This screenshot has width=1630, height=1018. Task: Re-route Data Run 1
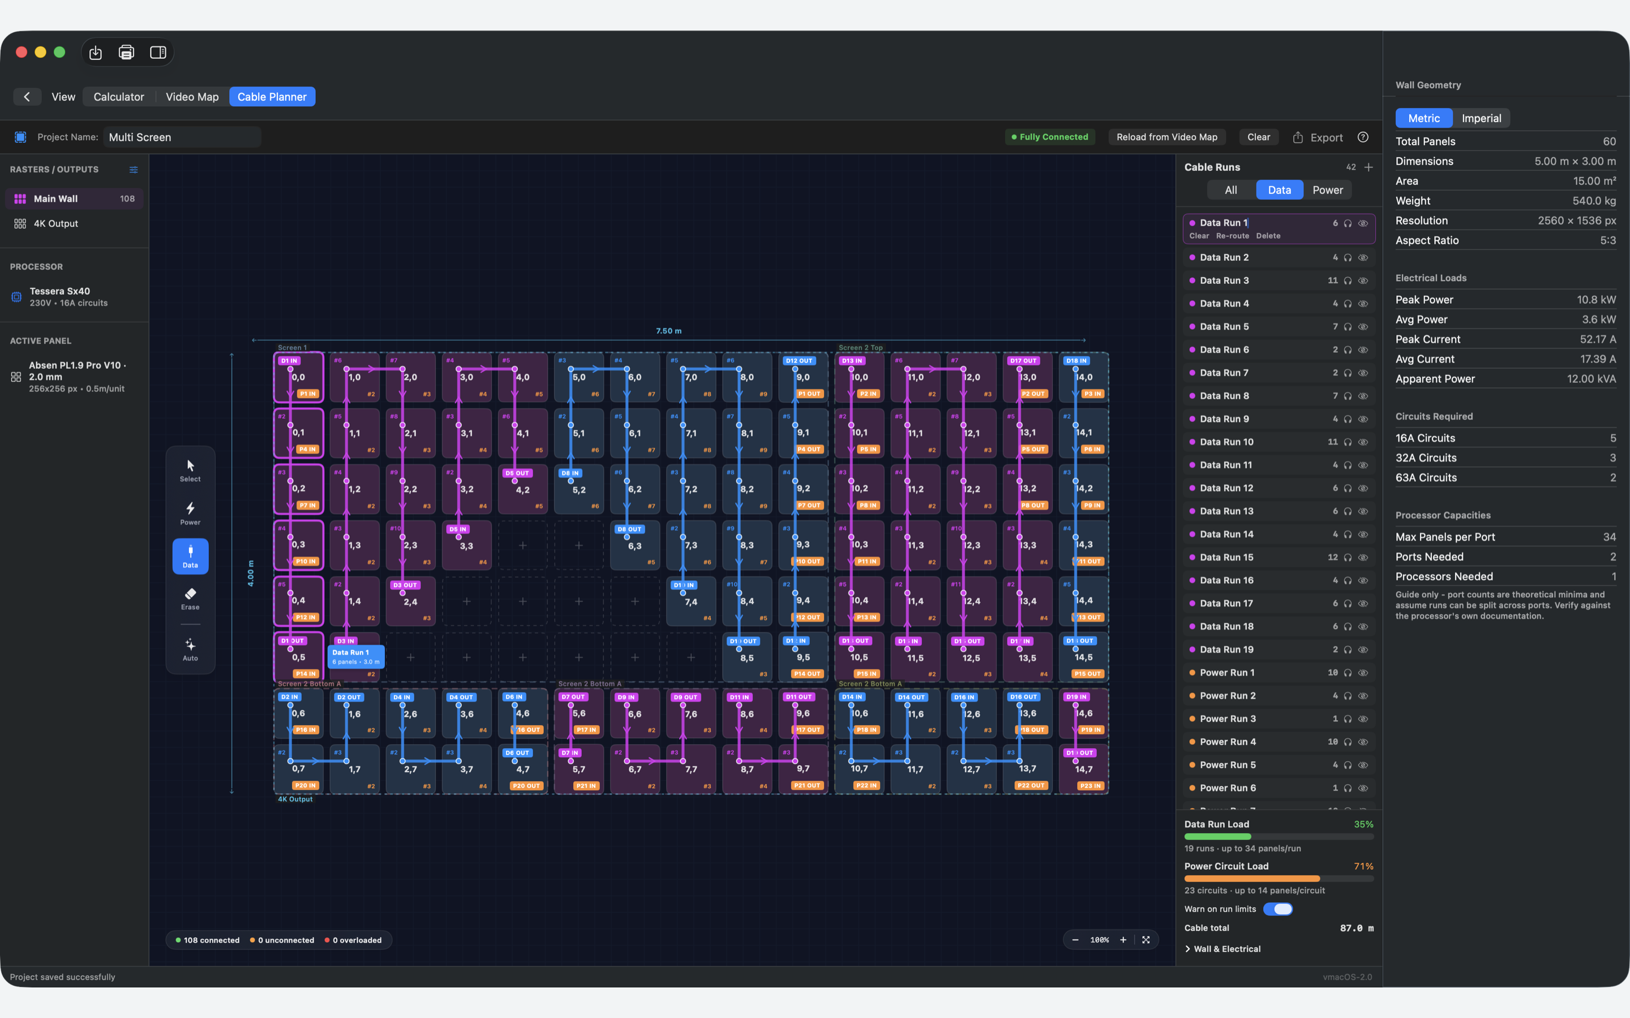click(1232, 236)
